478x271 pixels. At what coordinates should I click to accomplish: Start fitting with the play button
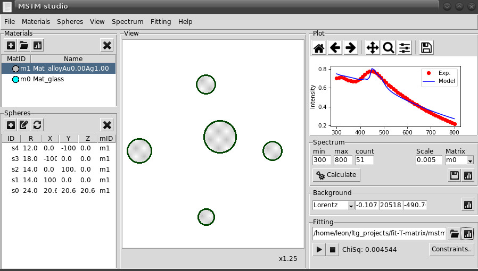click(x=319, y=249)
